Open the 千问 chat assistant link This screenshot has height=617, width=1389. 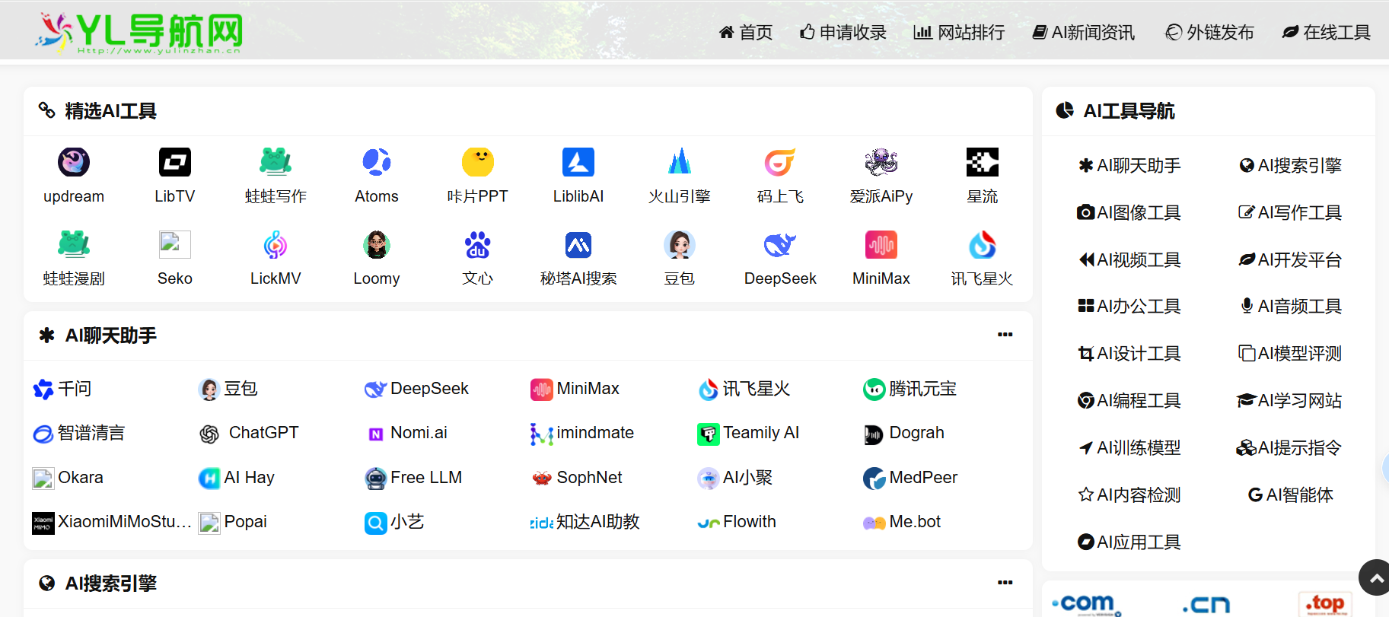click(62, 389)
